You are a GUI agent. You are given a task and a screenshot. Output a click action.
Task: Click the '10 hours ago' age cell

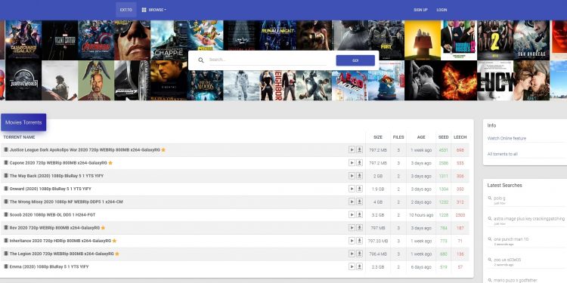click(x=421, y=215)
